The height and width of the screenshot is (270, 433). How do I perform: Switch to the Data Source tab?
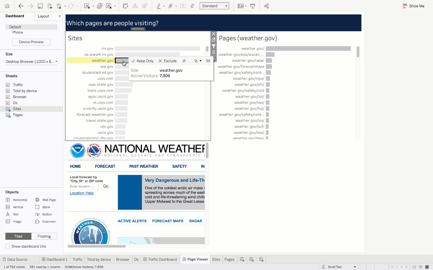coord(15,259)
